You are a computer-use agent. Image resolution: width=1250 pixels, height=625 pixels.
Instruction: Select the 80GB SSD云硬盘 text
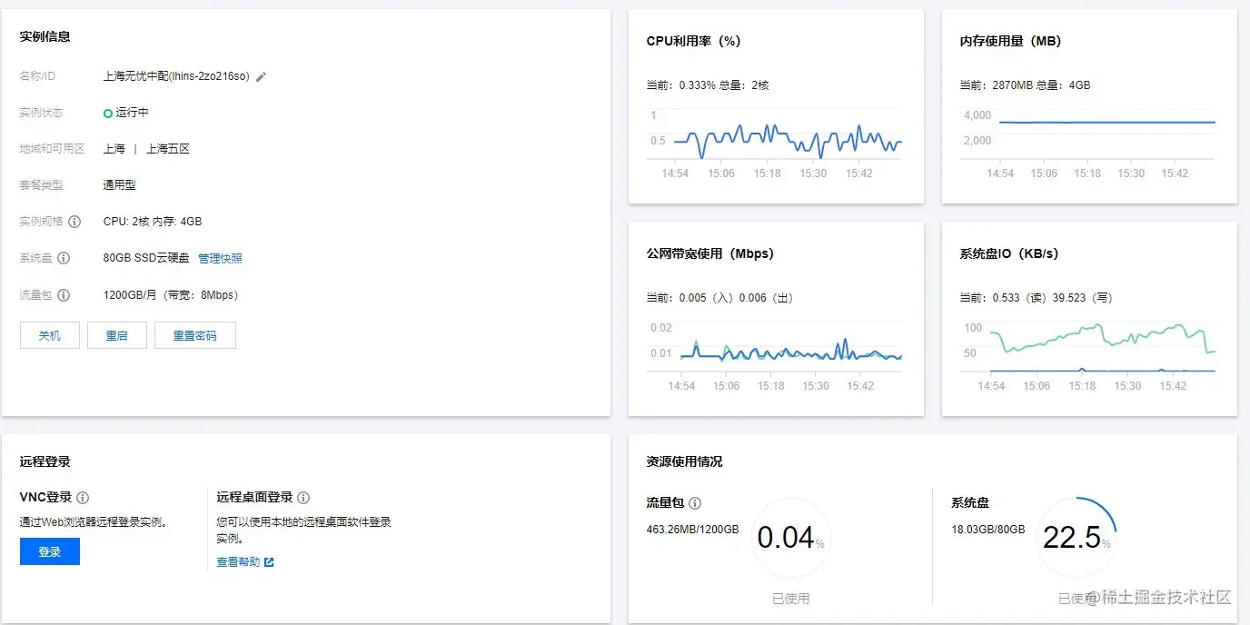[146, 259]
